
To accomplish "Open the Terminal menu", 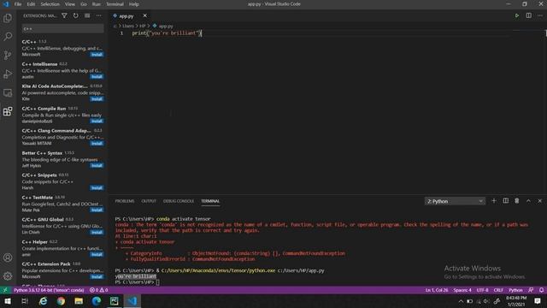I will pos(115,4).
